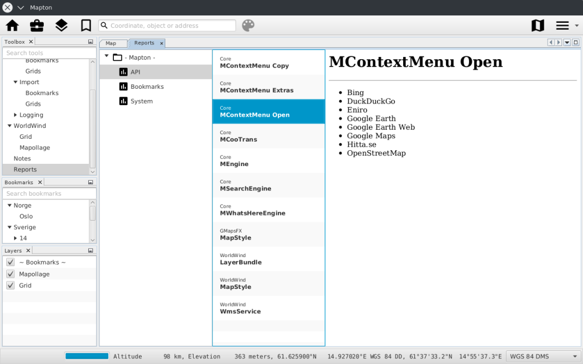The height and width of the screenshot is (364, 583).
Task: Click the map icon at top right
Action: tap(537, 26)
